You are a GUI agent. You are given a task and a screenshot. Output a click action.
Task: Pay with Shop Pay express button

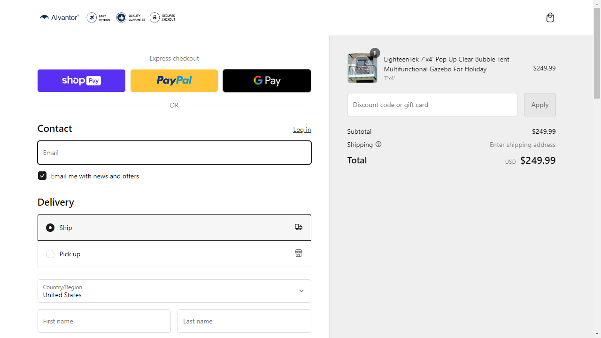coord(81,81)
